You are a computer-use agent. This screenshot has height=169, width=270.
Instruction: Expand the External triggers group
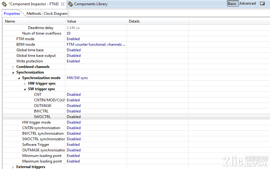(x=13, y=167)
